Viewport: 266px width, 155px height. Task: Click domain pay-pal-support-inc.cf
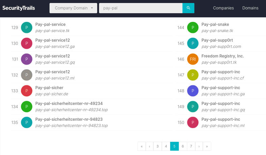coord(223,78)
